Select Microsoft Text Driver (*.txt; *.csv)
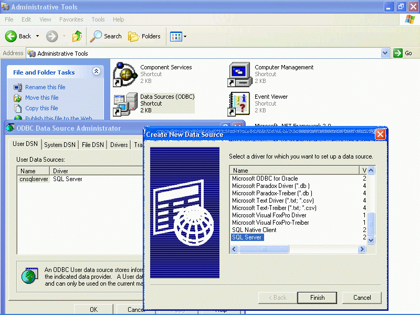 (x=273, y=201)
